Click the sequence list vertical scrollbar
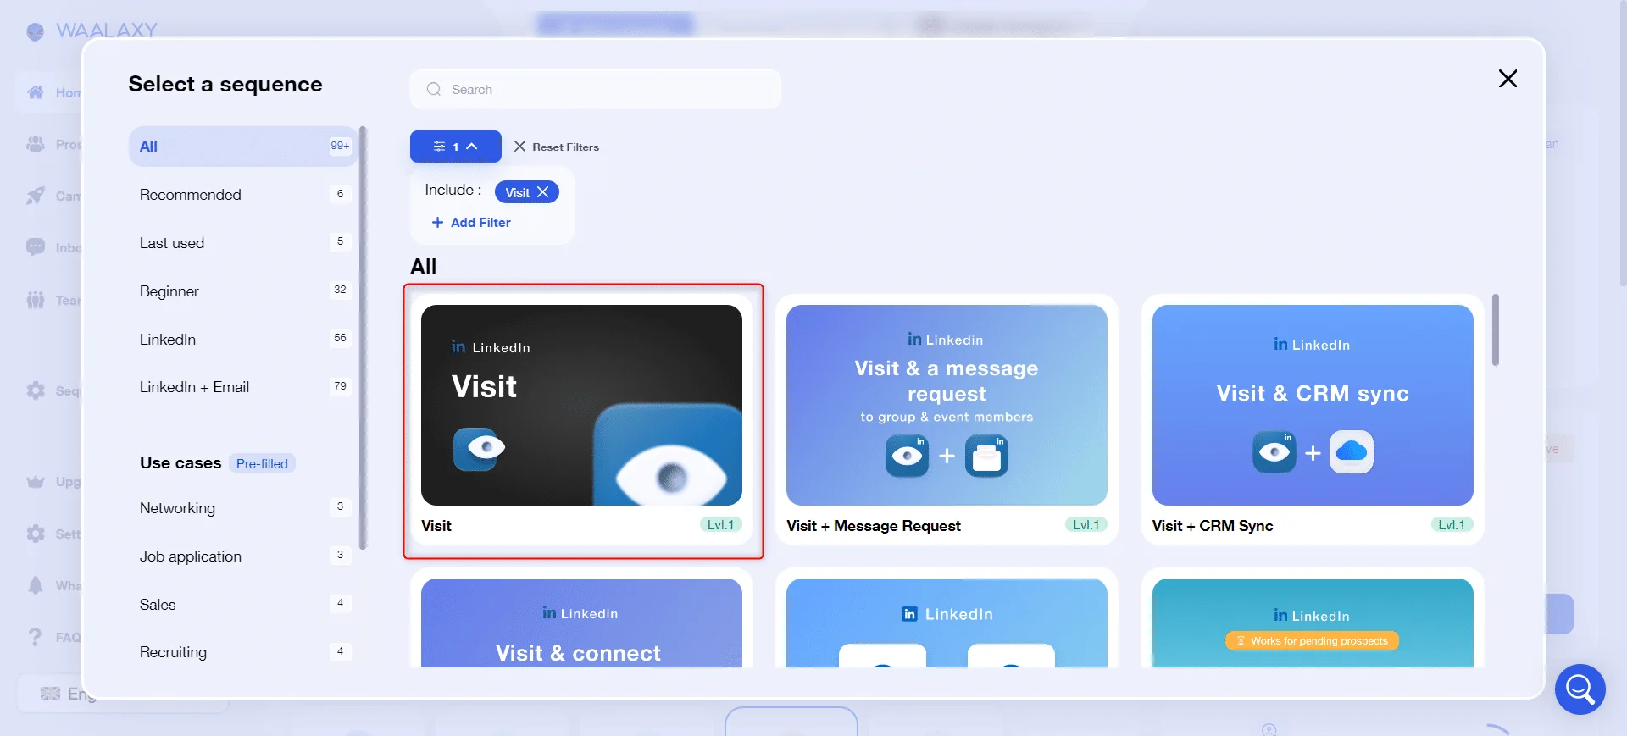1627x736 pixels. point(1496,330)
